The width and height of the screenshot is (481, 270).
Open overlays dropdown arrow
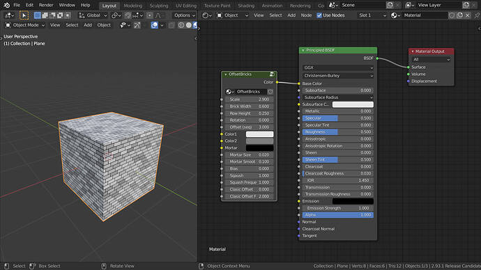[162, 25]
